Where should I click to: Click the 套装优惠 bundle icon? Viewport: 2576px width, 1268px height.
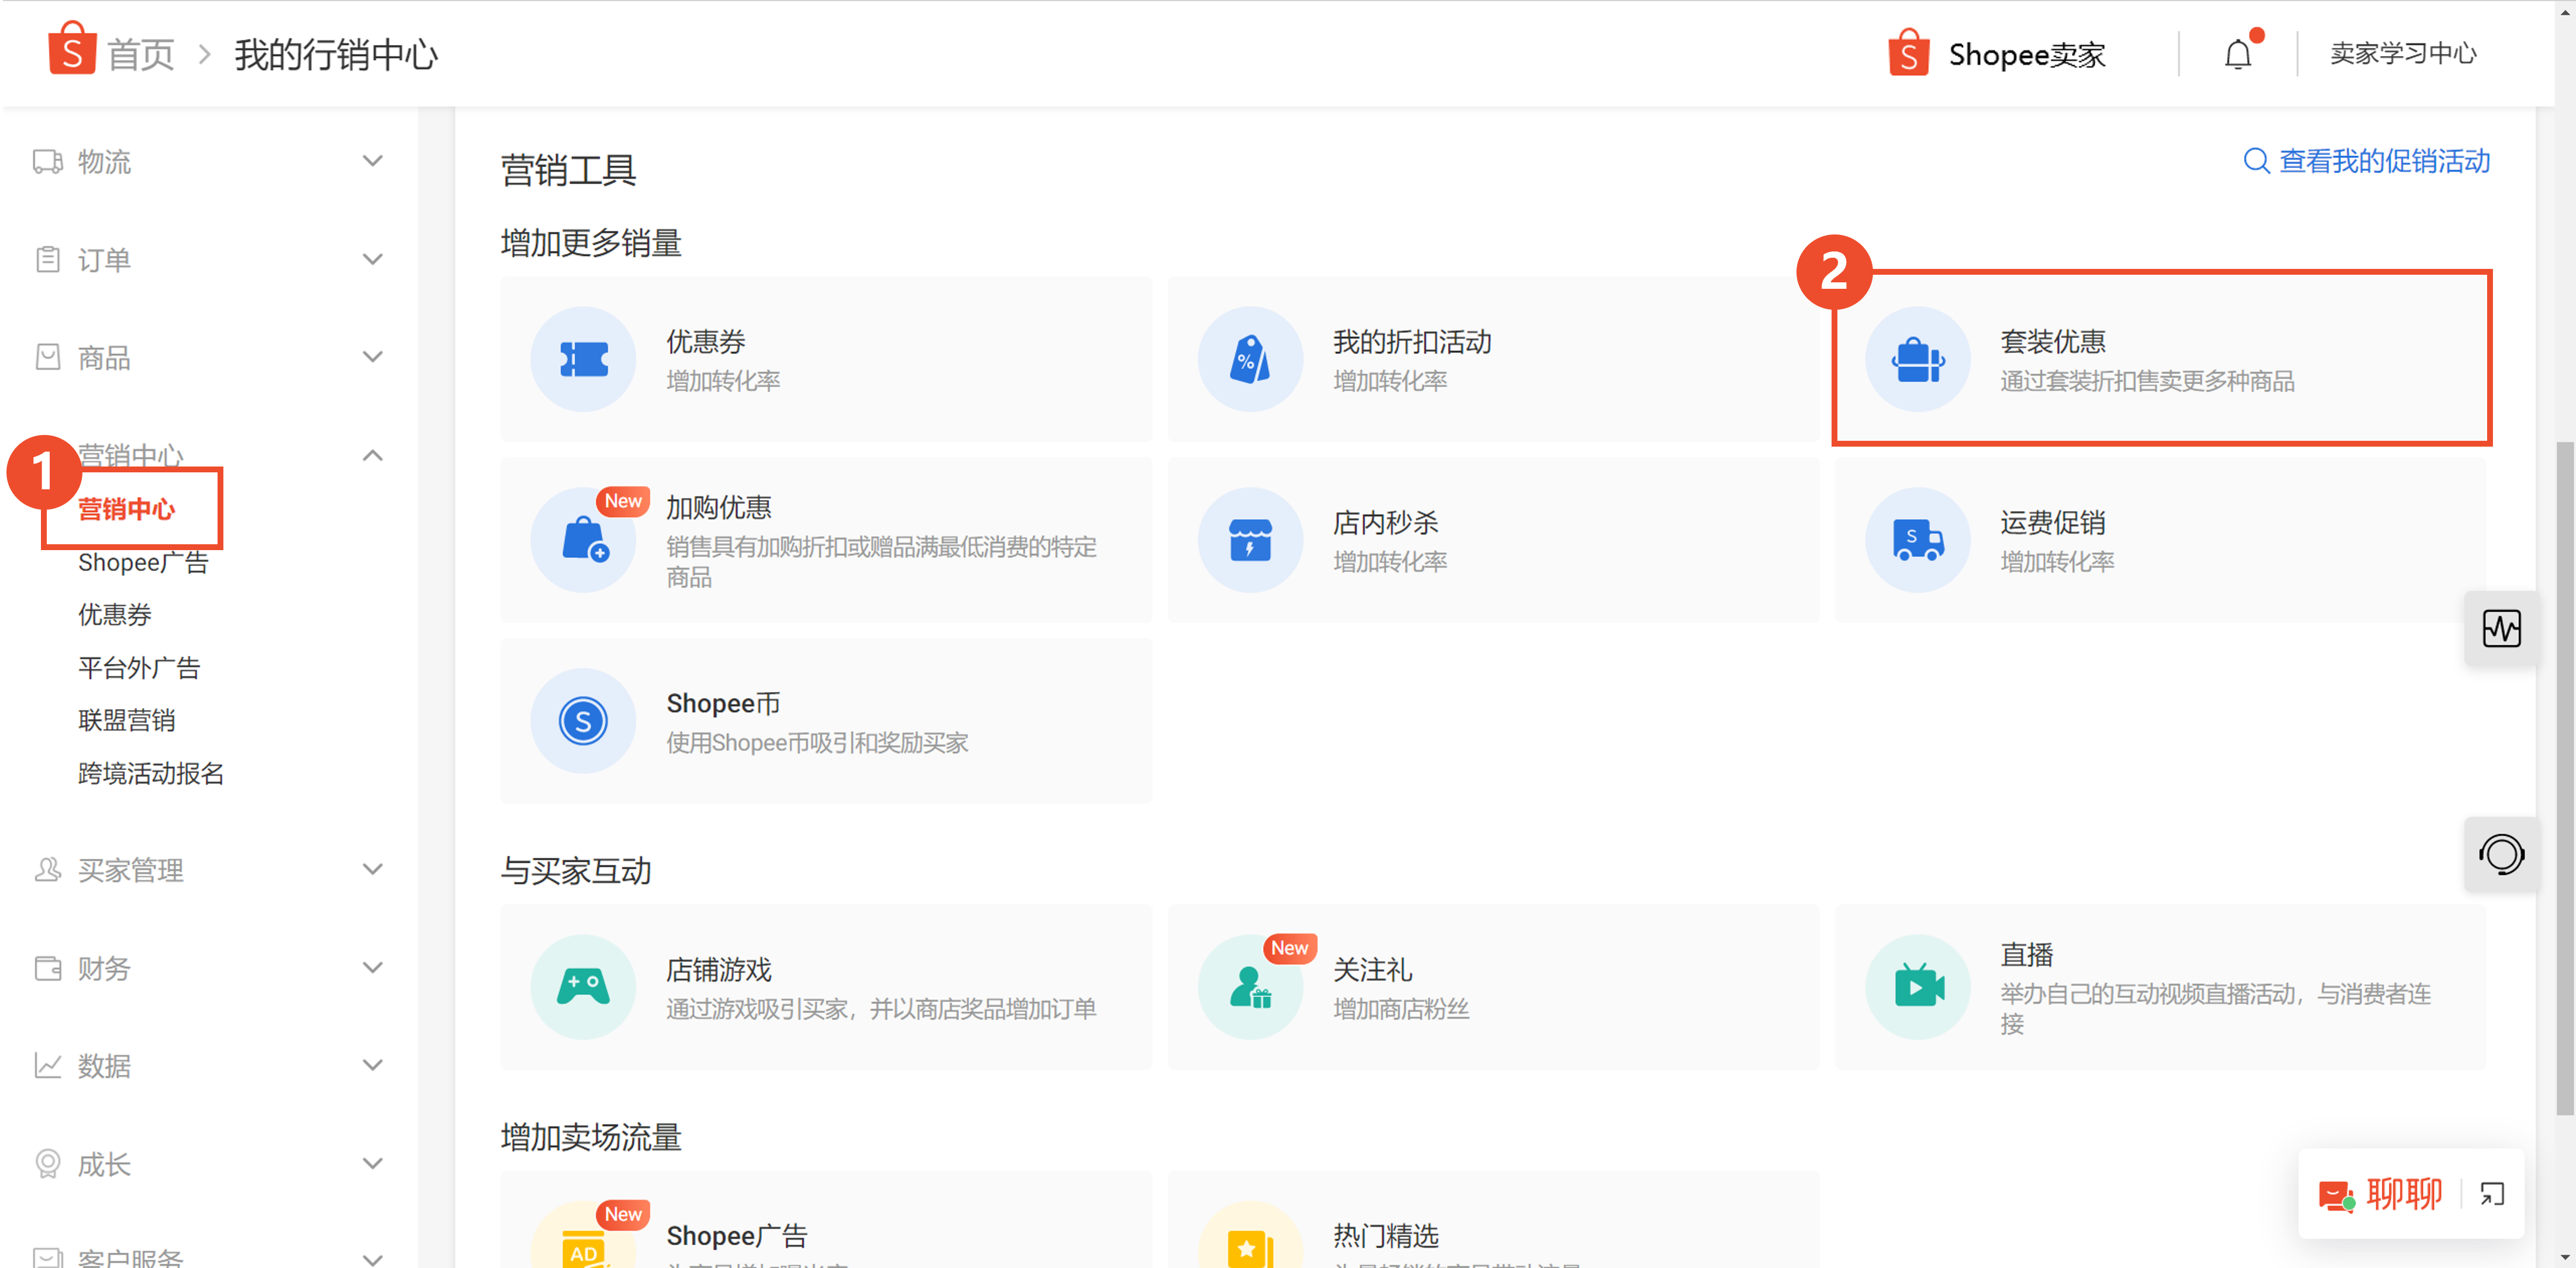(x=1917, y=359)
